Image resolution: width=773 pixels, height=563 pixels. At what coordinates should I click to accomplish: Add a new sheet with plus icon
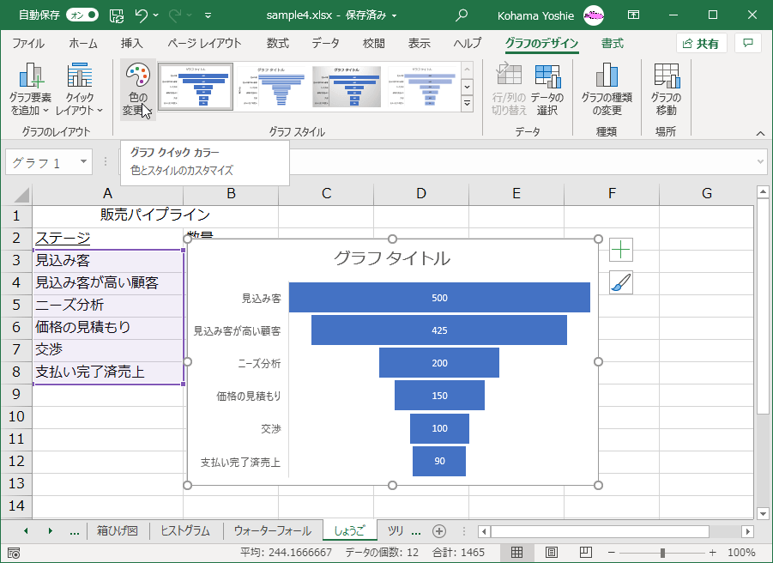click(439, 531)
